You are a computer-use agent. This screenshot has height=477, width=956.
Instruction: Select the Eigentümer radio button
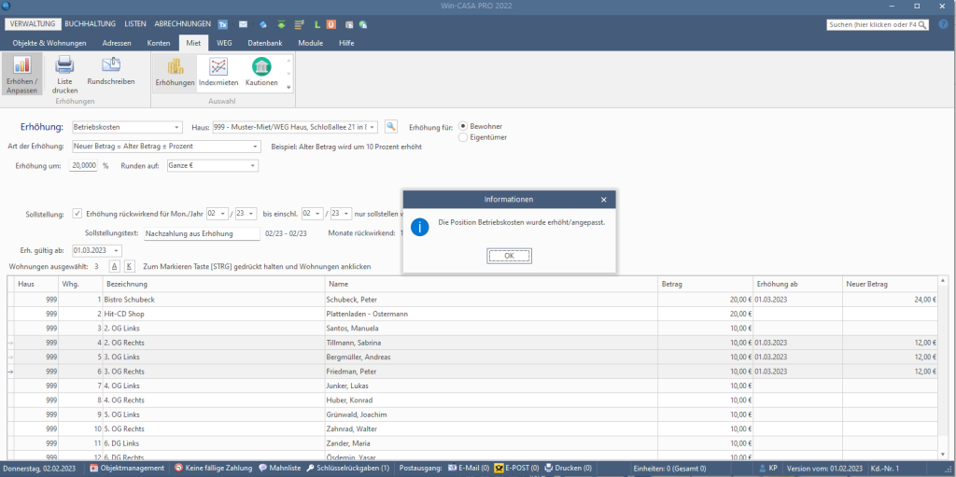(x=463, y=137)
